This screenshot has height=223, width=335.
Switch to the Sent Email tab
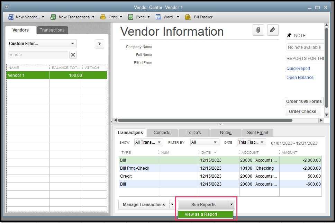pyautogui.click(x=257, y=133)
